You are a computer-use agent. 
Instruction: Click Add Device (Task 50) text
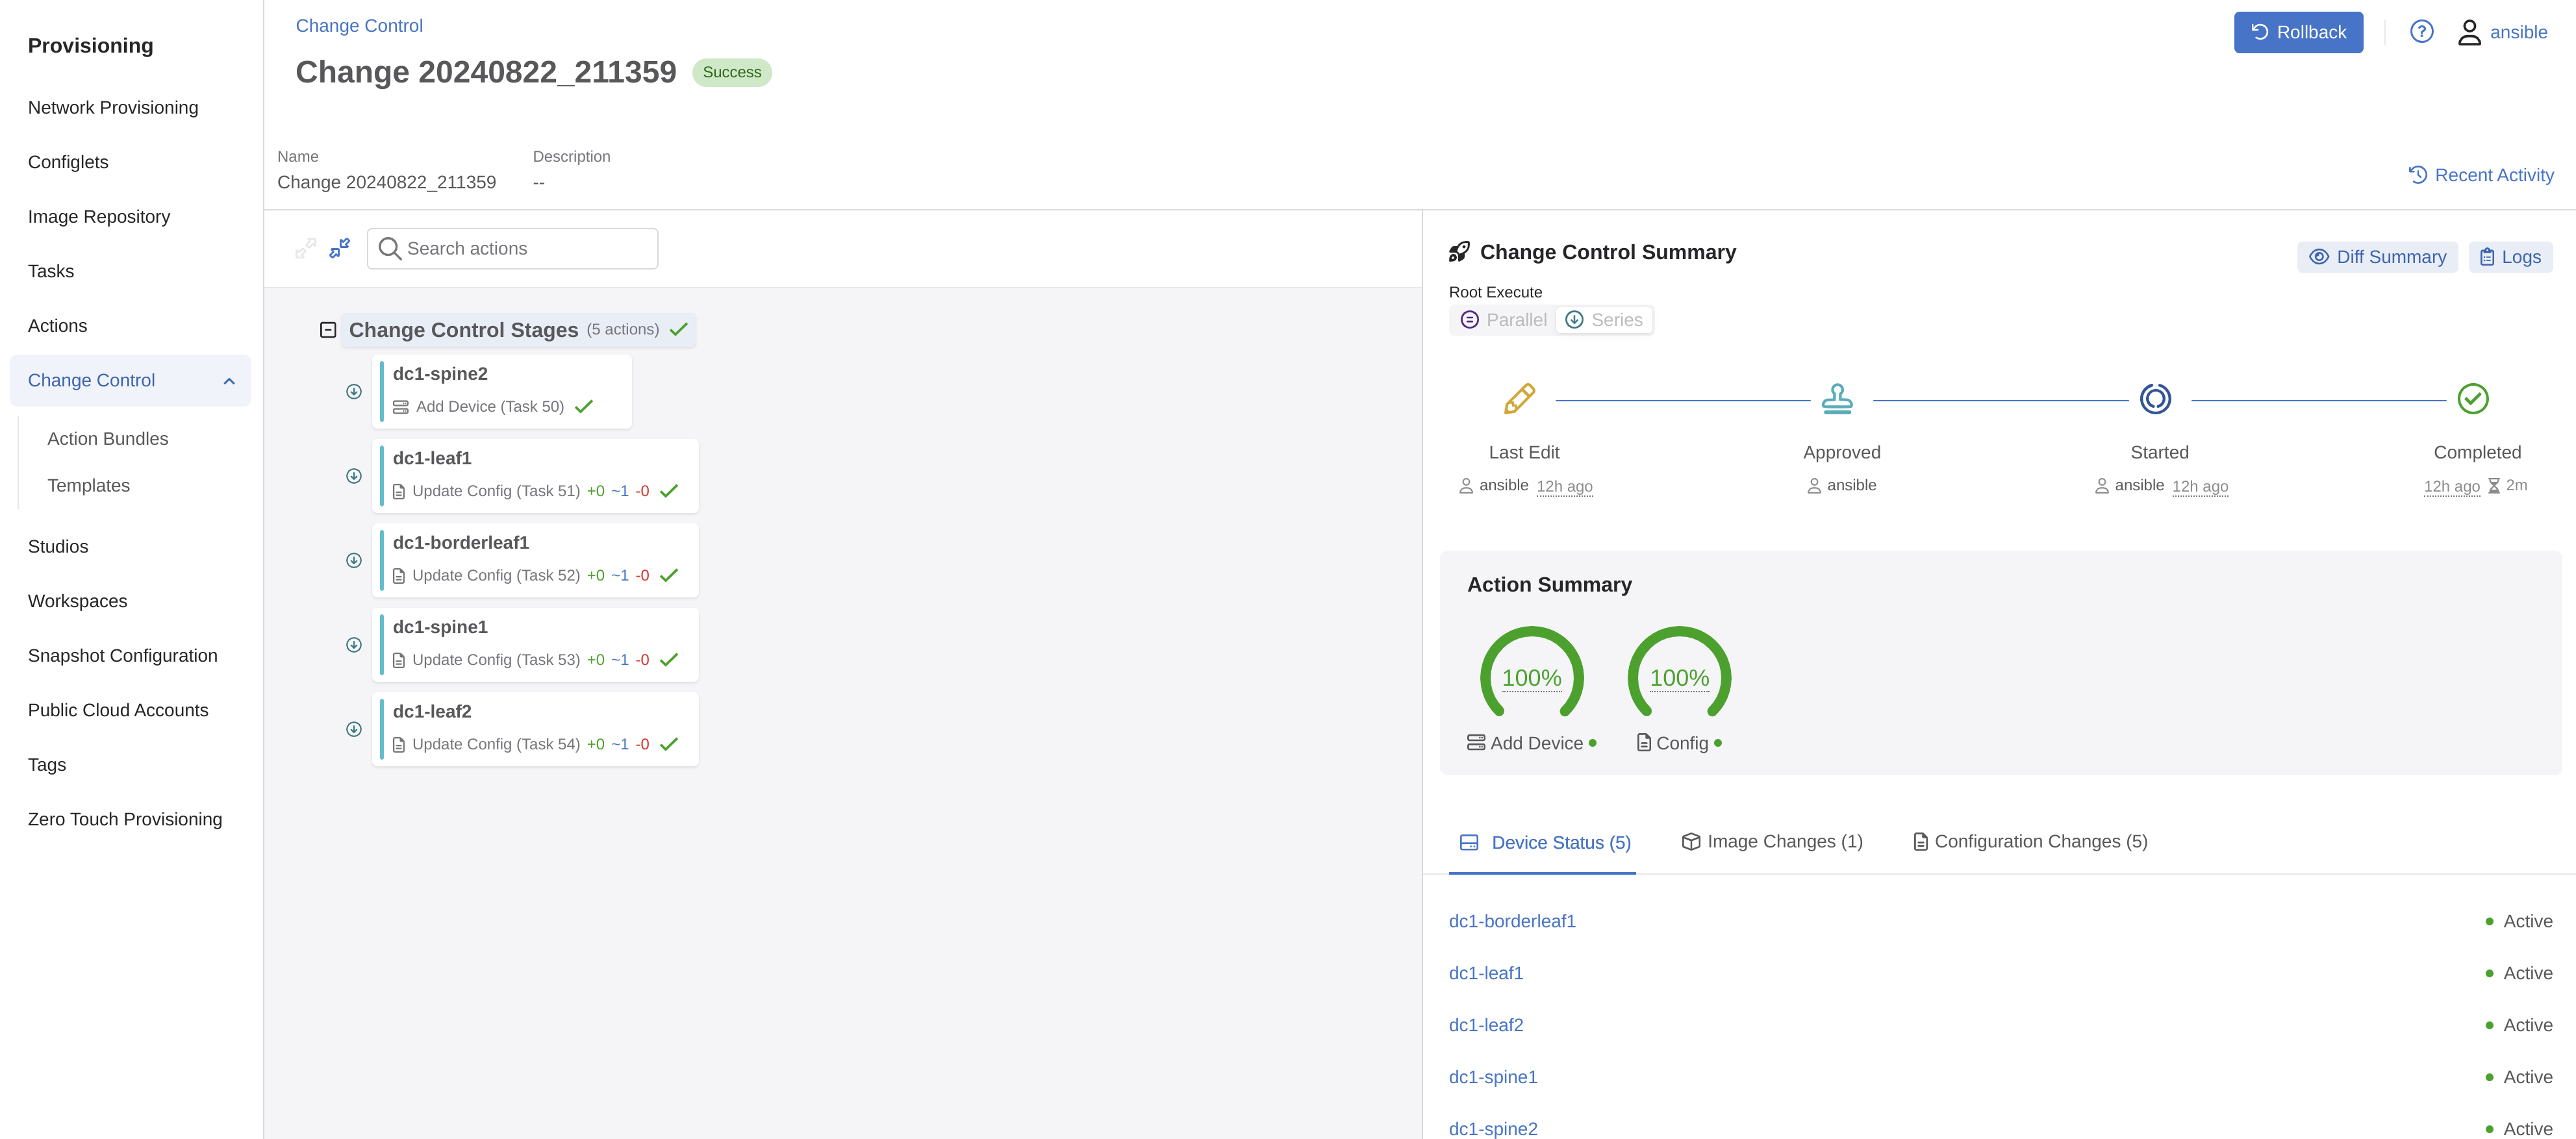coord(490,406)
